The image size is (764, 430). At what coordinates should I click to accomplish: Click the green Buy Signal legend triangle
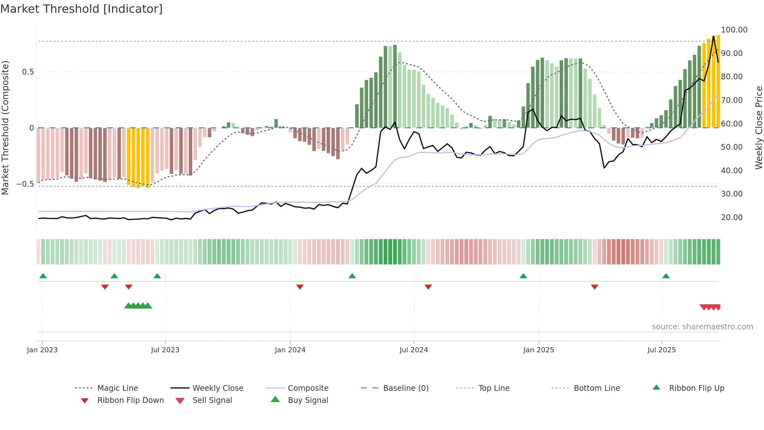(275, 399)
